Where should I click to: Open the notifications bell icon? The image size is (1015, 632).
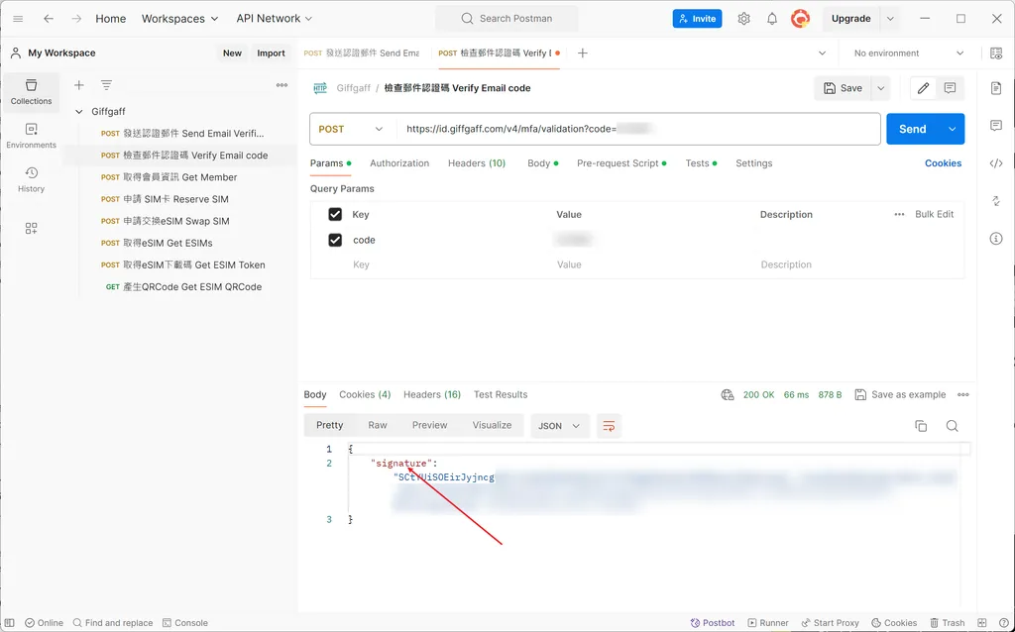(772, 19)
